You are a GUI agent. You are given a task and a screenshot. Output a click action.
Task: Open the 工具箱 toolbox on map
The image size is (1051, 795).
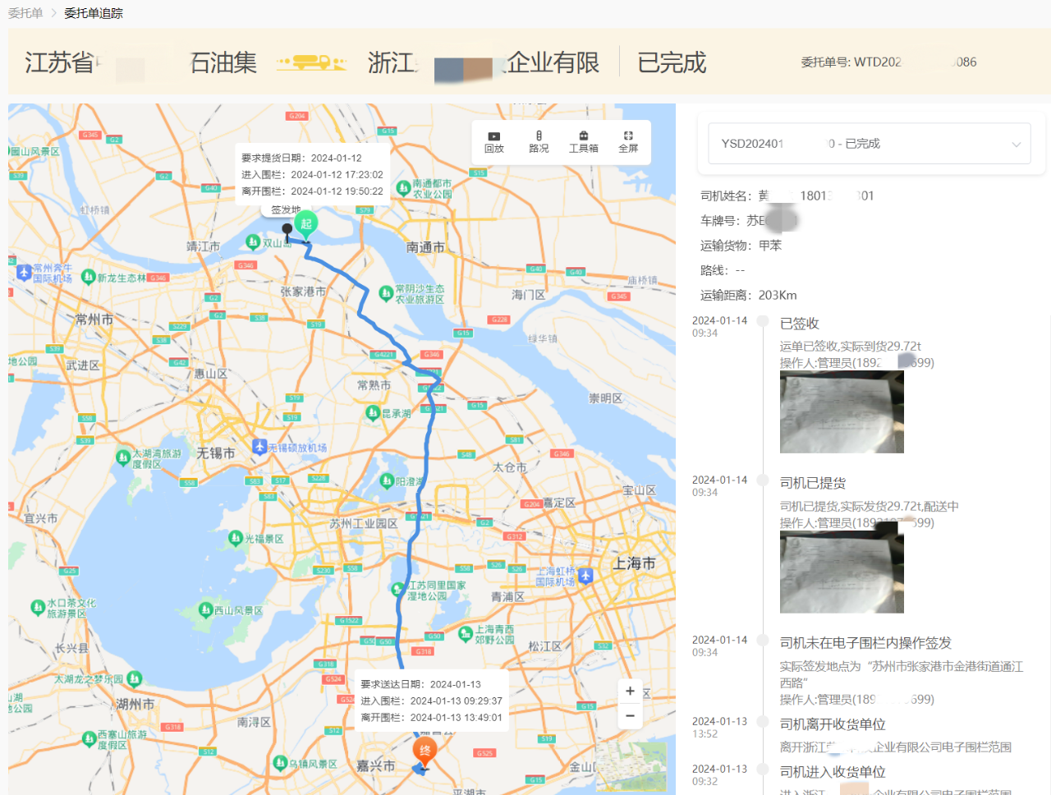coord(583,142)
